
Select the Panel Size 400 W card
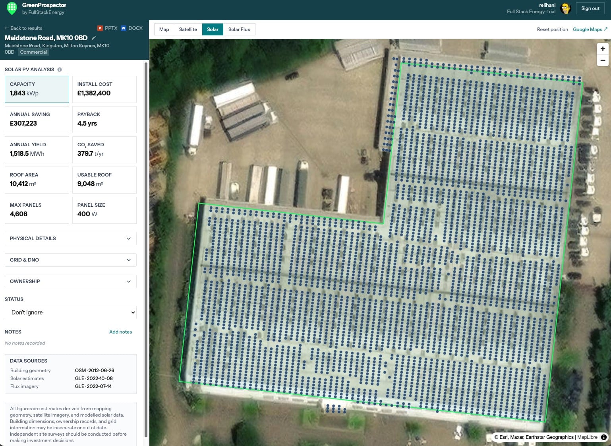104,210
